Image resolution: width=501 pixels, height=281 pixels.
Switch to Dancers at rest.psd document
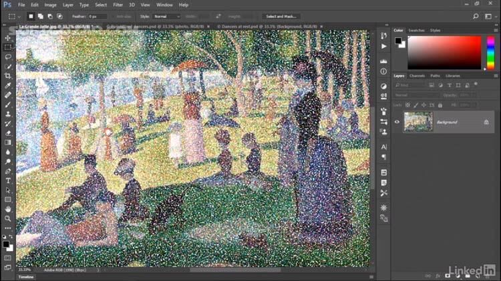pyautogui.click(x=267, y=27)
